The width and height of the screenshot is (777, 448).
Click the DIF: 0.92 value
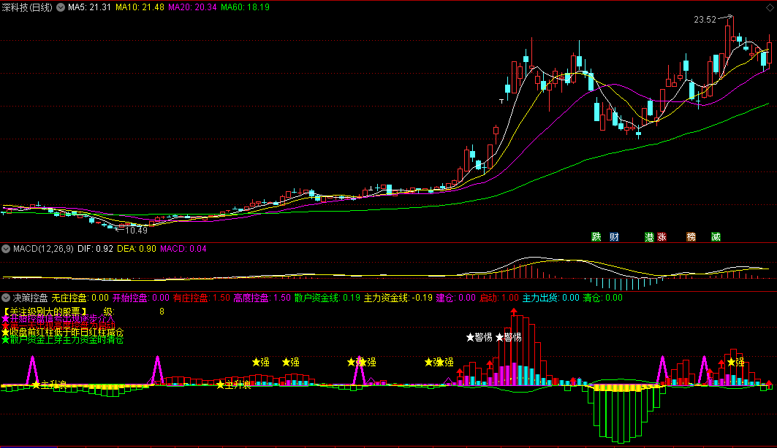tap(95, 249)
